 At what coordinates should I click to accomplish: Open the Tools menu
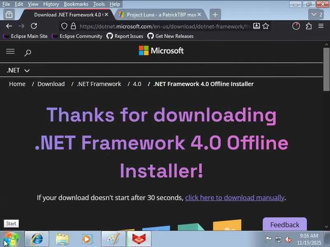click(99, 4)
